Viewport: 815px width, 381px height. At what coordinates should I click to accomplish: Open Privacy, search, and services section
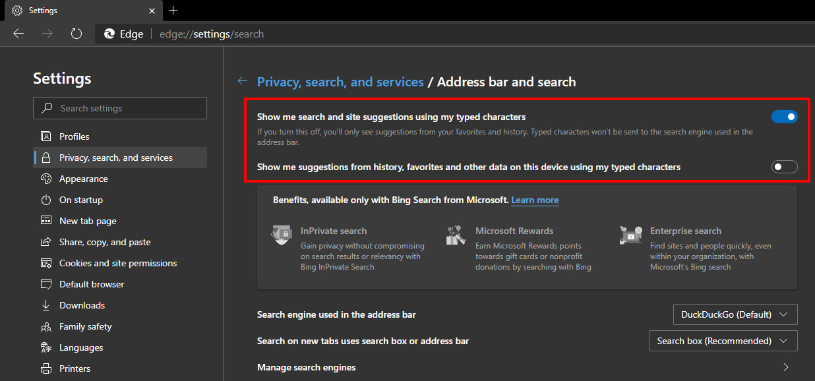[x=120, y=158]
